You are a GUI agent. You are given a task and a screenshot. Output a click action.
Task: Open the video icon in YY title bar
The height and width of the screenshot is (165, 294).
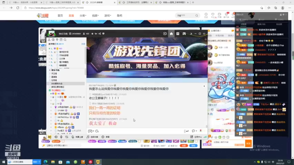click(x=165, y=34)
